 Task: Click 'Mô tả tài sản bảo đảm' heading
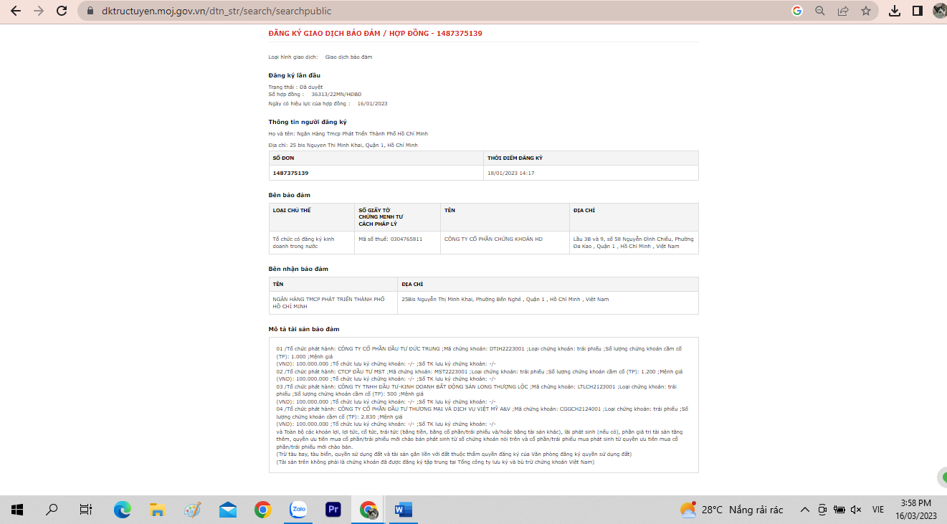pyautogui.click(x=304, y=329)
